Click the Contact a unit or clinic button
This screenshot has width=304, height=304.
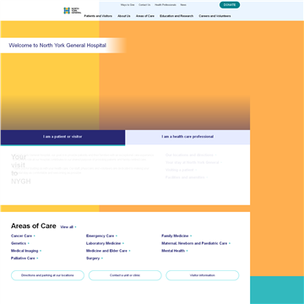[125, 275]
